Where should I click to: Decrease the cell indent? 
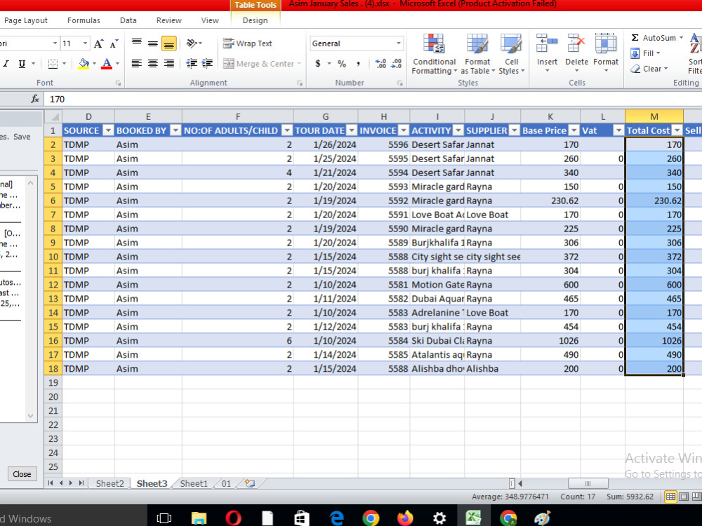192,64
